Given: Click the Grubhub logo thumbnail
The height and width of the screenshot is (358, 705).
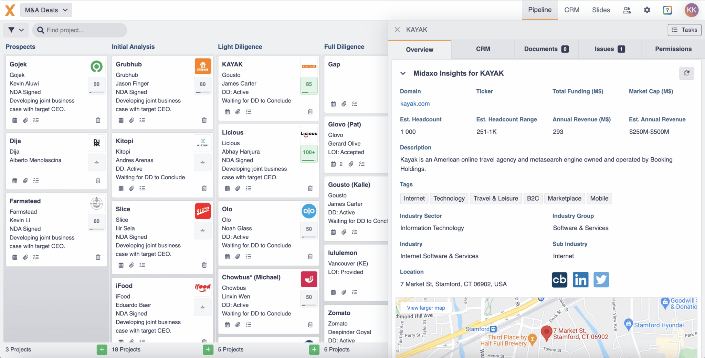Looking at the screenshot, I should (x=203, y=66).
